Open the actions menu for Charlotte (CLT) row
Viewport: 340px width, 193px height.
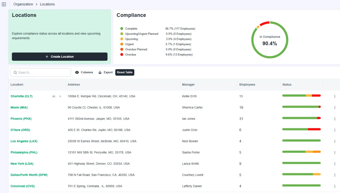point(335,96)
